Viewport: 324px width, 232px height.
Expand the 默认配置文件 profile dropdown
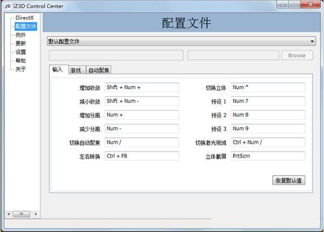(181, 41)
